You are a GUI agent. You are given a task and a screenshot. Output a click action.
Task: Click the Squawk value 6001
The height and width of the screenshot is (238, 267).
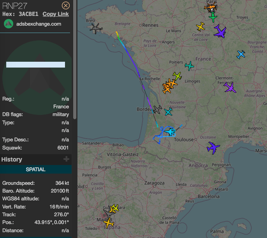tap(63, 148)
